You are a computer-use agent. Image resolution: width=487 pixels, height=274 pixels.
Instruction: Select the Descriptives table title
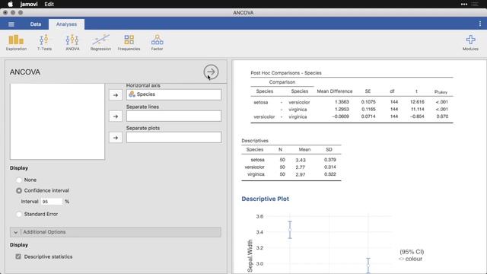point(255,141)
